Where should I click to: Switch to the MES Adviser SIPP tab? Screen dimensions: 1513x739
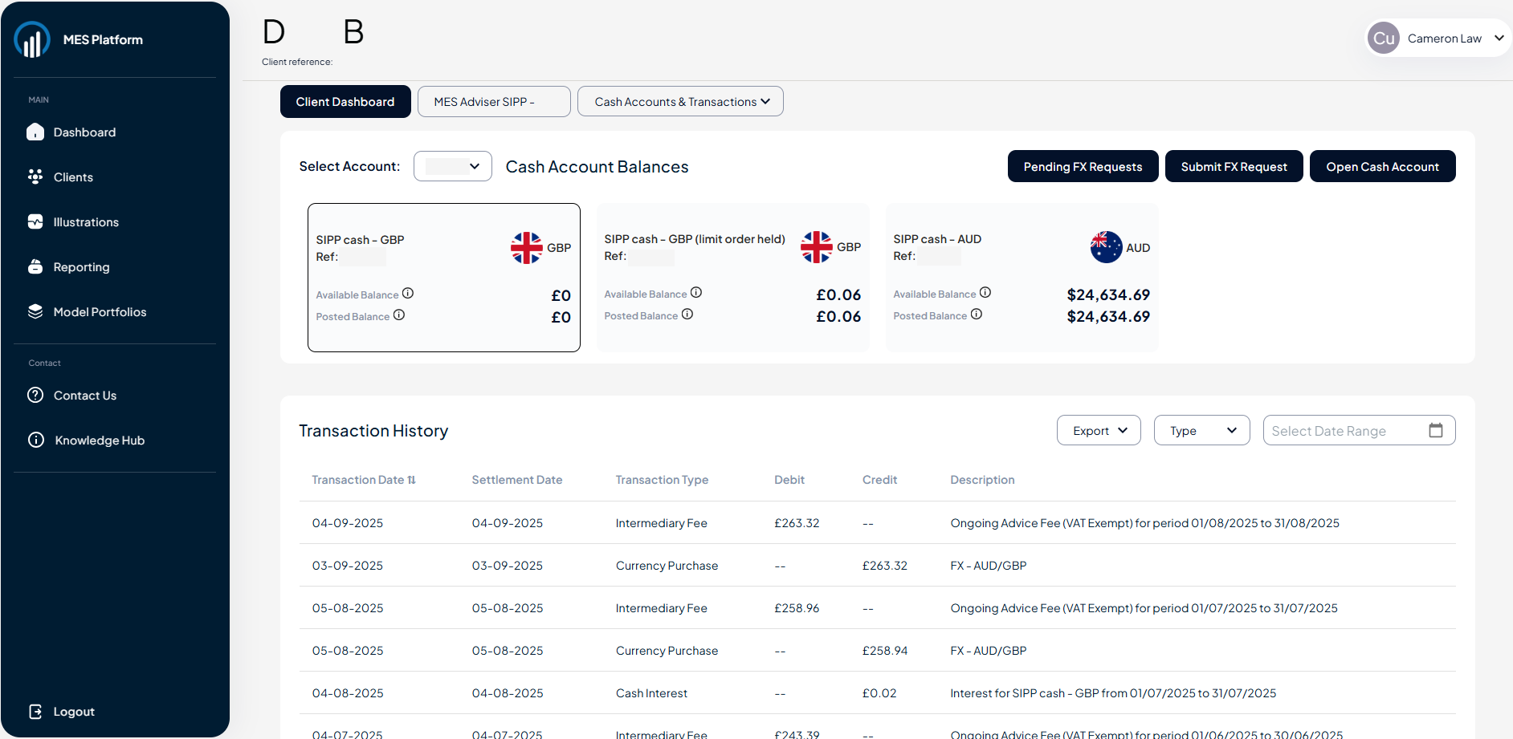click(494, 102)
